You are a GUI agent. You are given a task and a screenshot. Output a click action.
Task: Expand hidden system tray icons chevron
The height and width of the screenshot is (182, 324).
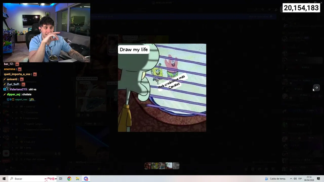click(291, 179)
